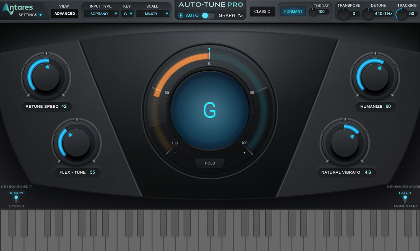The height and width of the screenshot is (251, 420).
Task: Click the Throat value 100
Action: [321, 12]
